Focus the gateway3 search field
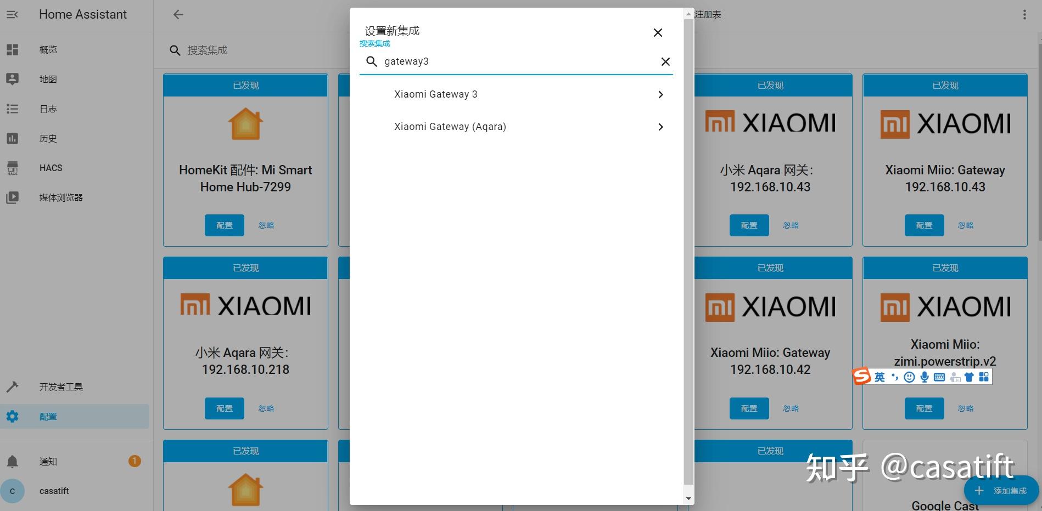 click(x=516, y=62)
